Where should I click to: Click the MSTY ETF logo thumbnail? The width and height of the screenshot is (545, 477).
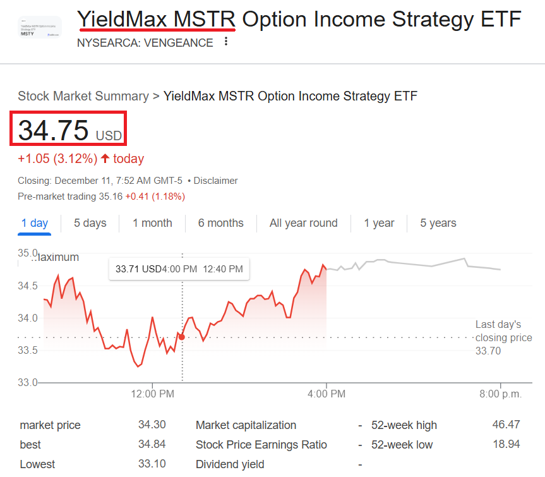click(x=39, y=27)
